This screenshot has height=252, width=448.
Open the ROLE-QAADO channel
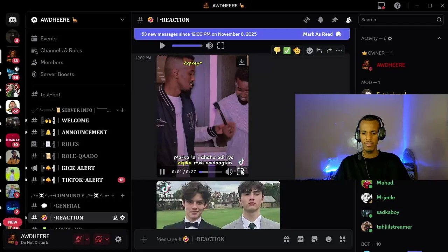tap(78, 156)
